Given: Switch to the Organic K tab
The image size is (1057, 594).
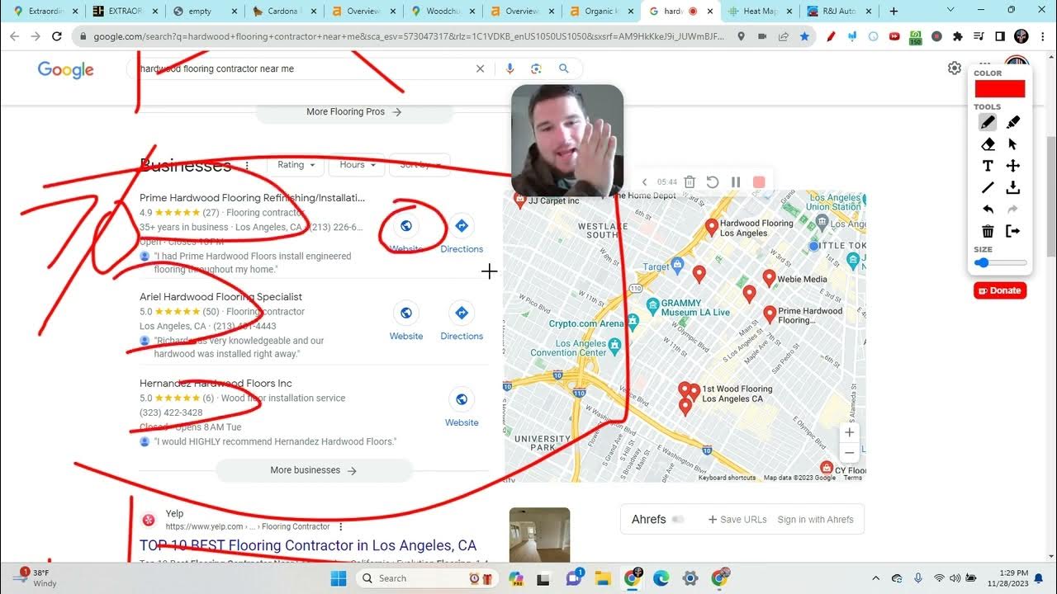Looking at the screenshot, I should pos(601,12).
